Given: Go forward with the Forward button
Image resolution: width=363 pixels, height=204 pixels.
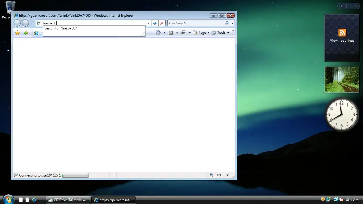Looking at the screenshot, I should pyautogui.click(x=26, y=23).
